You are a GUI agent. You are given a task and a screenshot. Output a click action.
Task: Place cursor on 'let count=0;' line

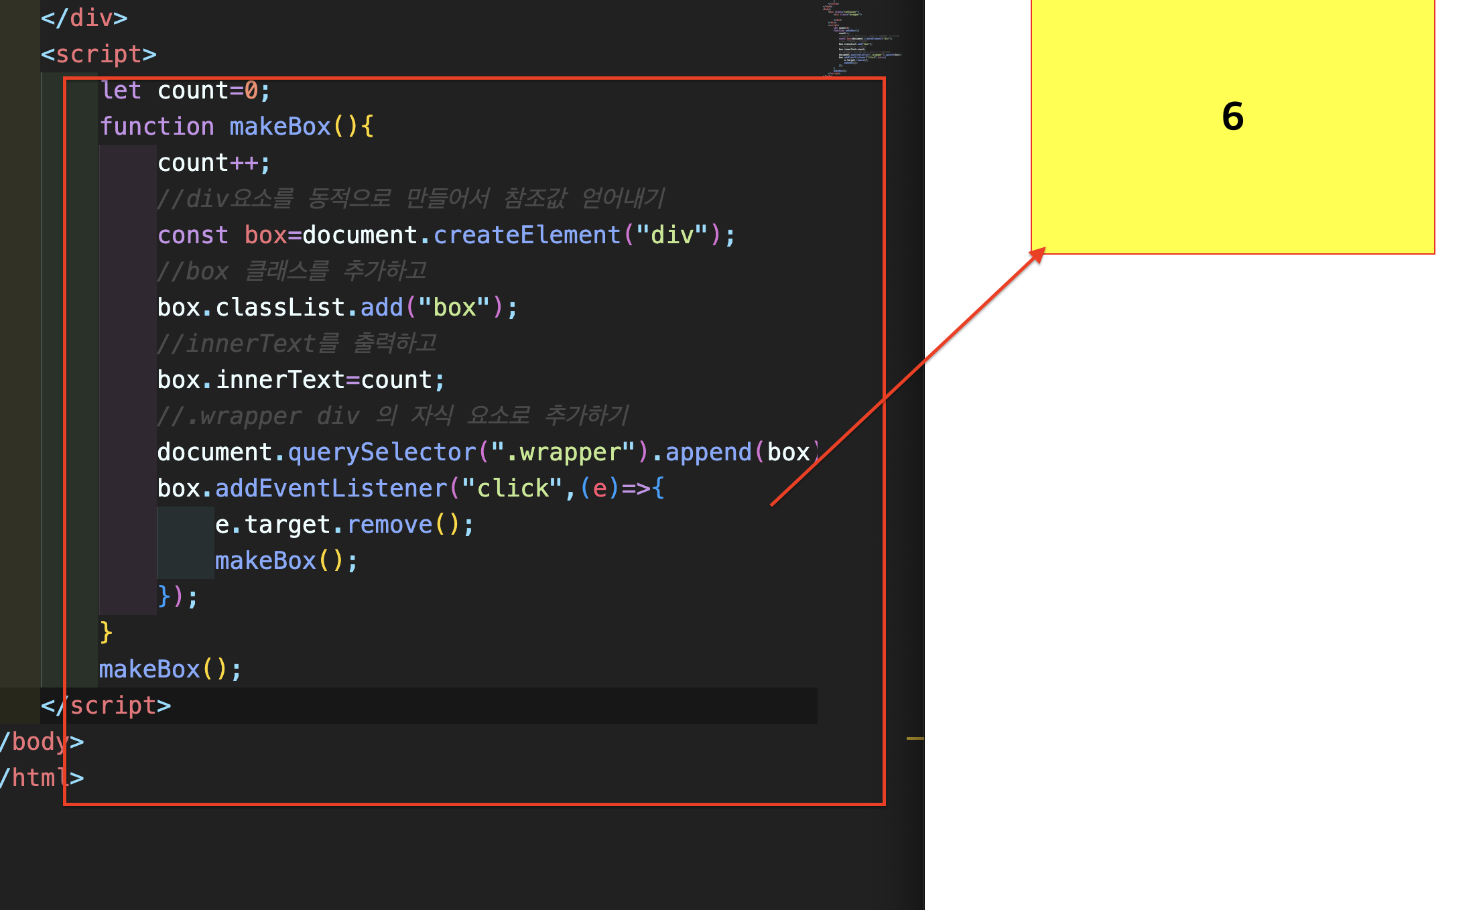pyautogui.click(x=186, y=90)
